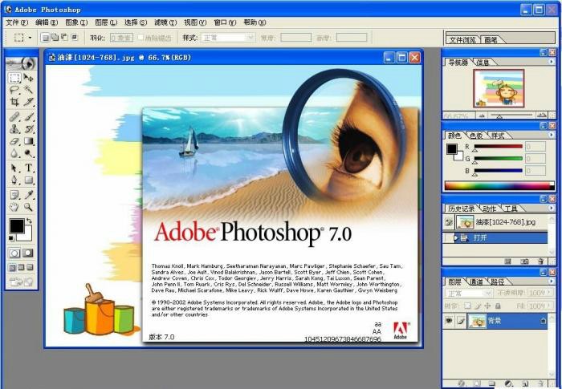
Task: Select the Type (T) tool
Action: (29, 168)
